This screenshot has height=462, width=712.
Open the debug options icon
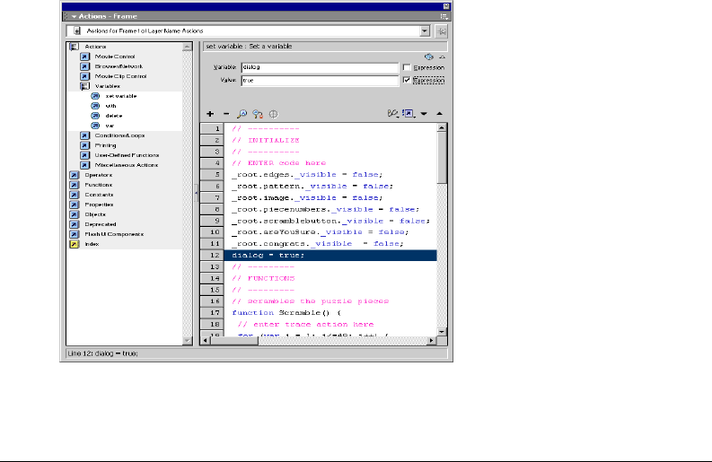(392, 113)
